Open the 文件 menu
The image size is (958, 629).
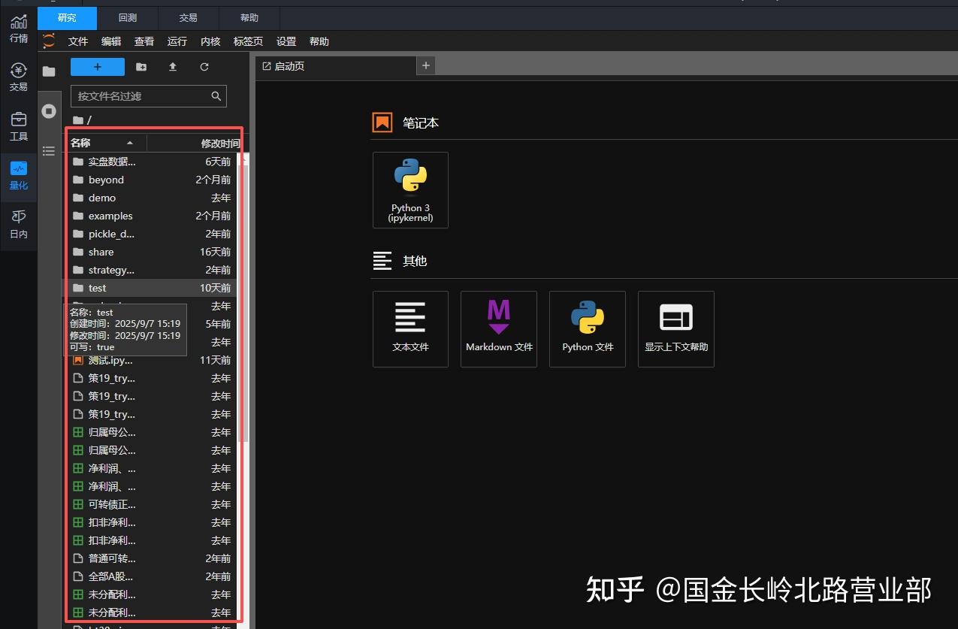(78, 41)
